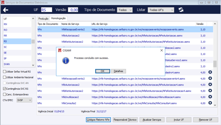The image size is (221, 125).
Task: Select the highlighted NfeRecepcaoEvento2 3,10 row
Action: tap(125, 30)
